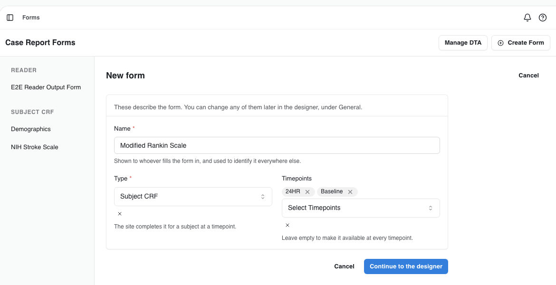This screenshot has width=556, height=285.
Task: Clear the Timepoints selection with x
Action: point(287,225)
